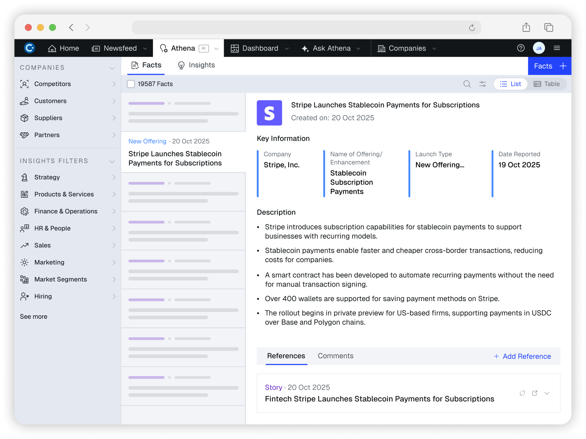The image size is (586, 439).
Task: Open the facts filter settings icon
Action: coord(482,84)
